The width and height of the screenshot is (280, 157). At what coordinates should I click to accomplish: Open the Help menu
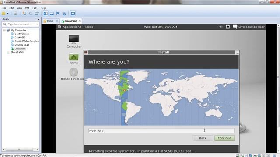pos(43,8)
